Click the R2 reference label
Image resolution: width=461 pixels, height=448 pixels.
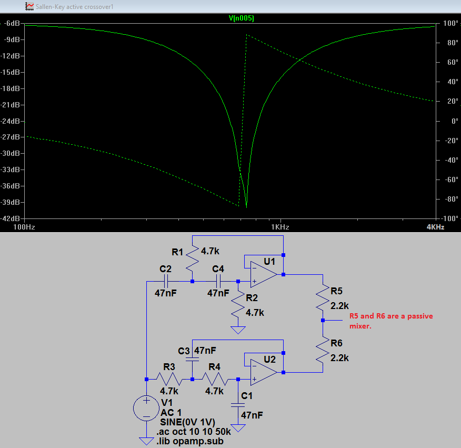[252, 298]
